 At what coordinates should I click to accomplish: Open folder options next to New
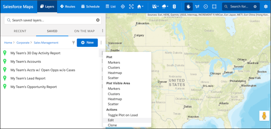tap(101, 42)
